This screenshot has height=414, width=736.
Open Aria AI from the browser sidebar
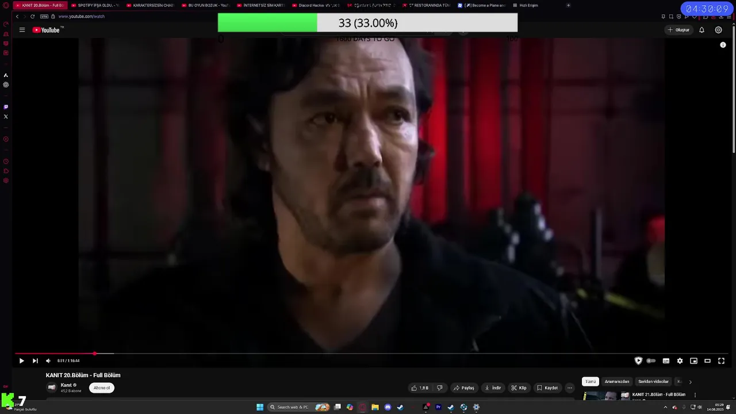pos(6,75)
